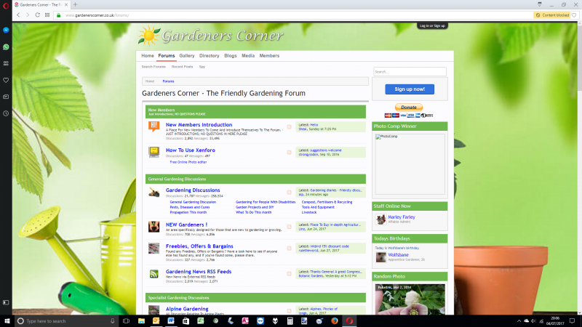Screen dimensions: 582x327
Task: Select the Blogs navigation tab
Action: pos(231,55)
